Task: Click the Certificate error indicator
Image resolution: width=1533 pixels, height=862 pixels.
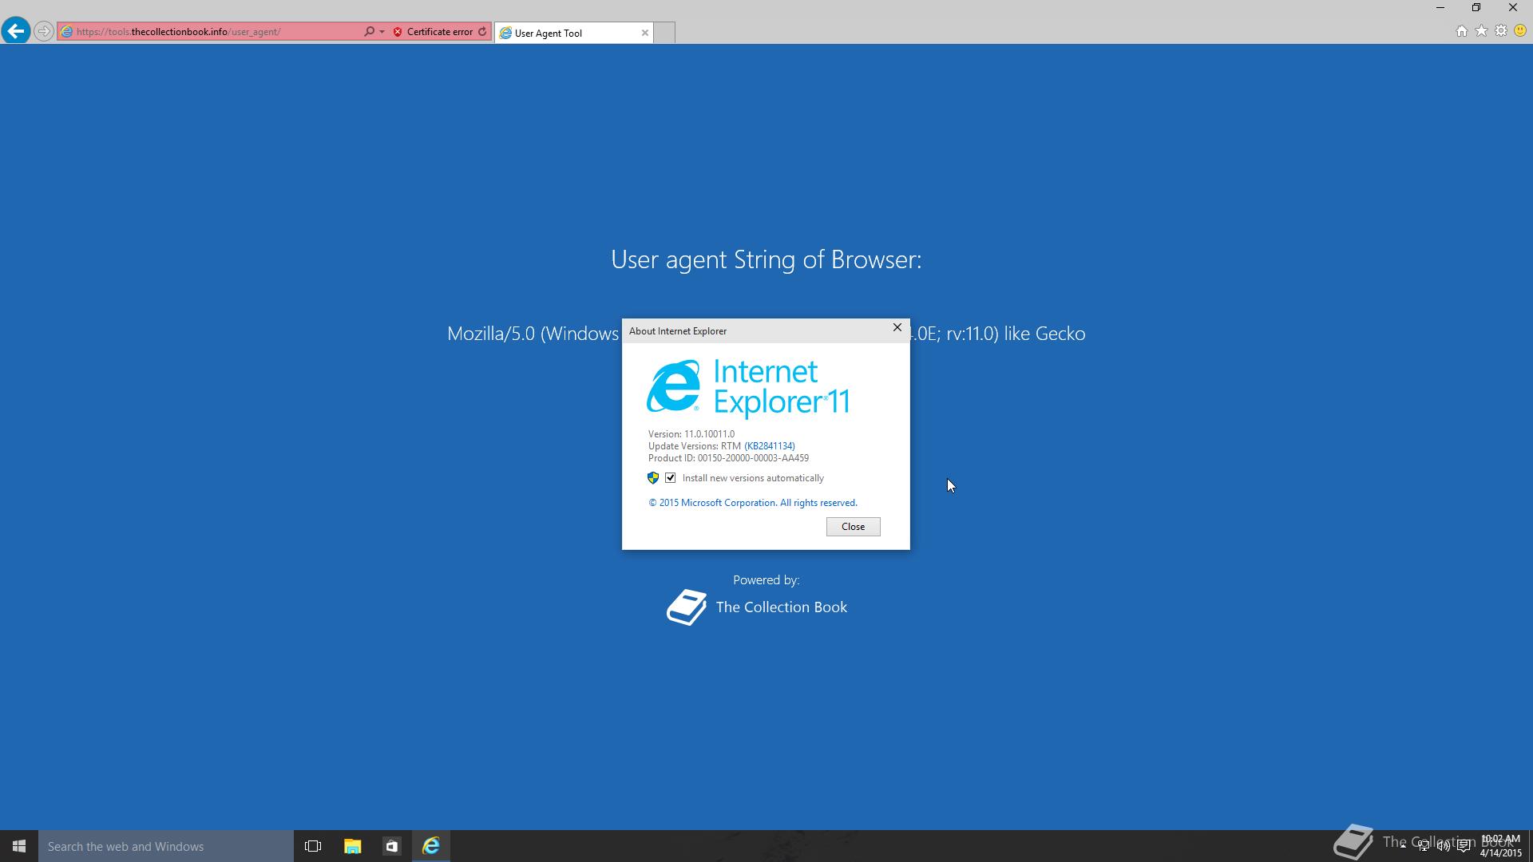Action: pyautogui.click(x=433, y=32)
